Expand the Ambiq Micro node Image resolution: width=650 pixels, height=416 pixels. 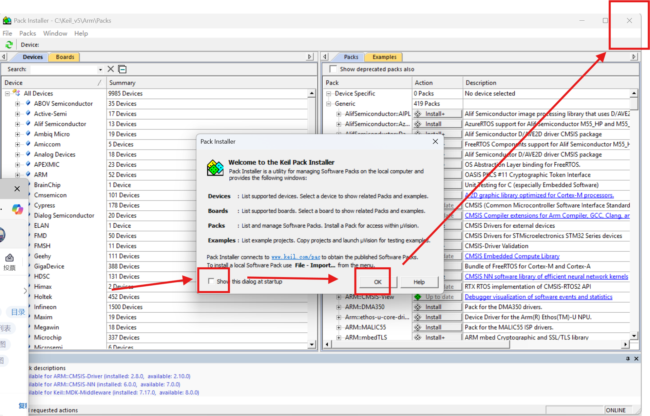[17, 134]
